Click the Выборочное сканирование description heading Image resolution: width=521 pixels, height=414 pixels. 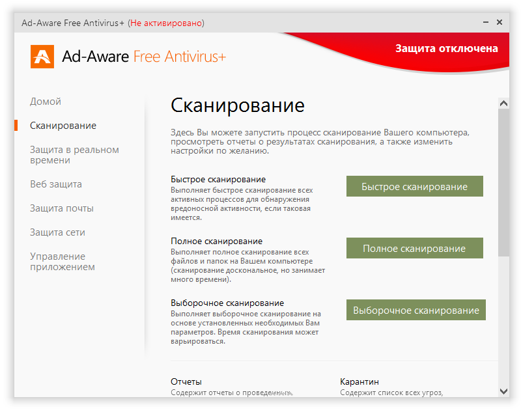pos(227,303)
